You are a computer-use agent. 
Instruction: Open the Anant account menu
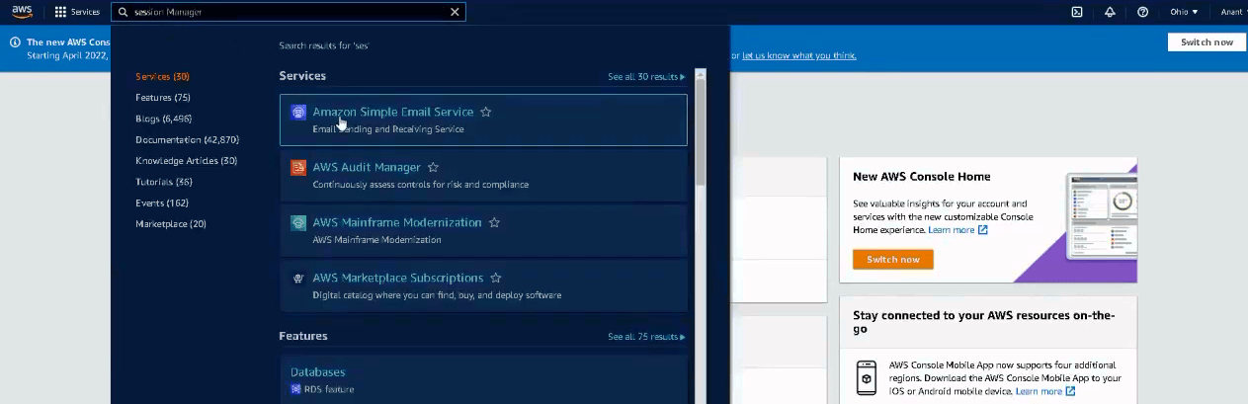1232,12
